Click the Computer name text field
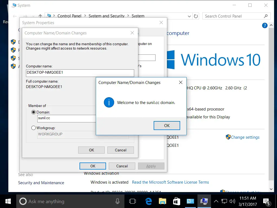 (x=80, y=73)
